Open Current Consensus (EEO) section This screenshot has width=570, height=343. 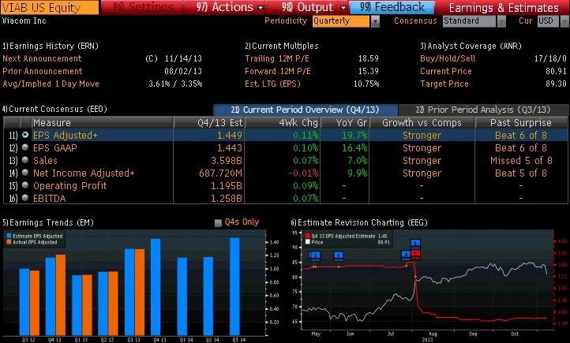(54, 109)
